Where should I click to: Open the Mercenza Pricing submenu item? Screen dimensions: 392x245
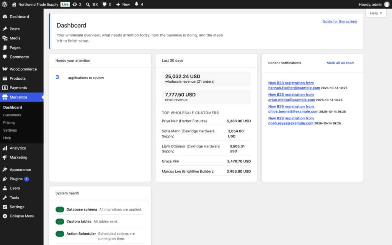click(x=9, y=122)
